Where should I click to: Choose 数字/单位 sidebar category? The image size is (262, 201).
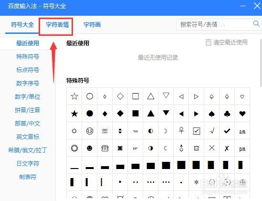(28, 96)
